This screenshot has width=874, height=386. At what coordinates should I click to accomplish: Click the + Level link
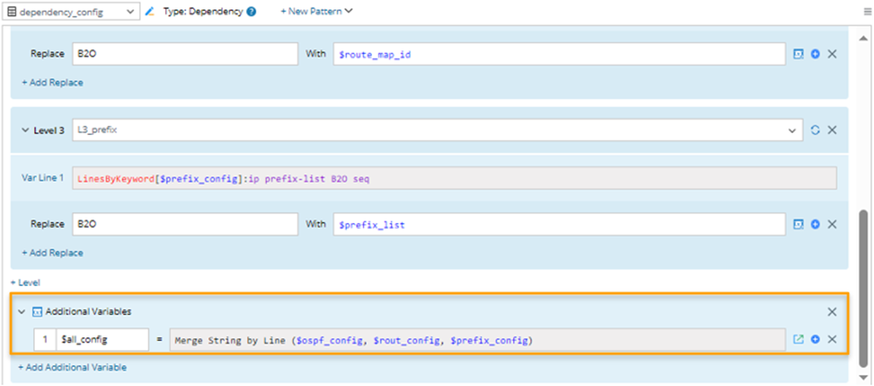click(25, 282)
